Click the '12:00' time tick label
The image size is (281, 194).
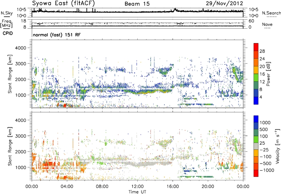(137, 187)
